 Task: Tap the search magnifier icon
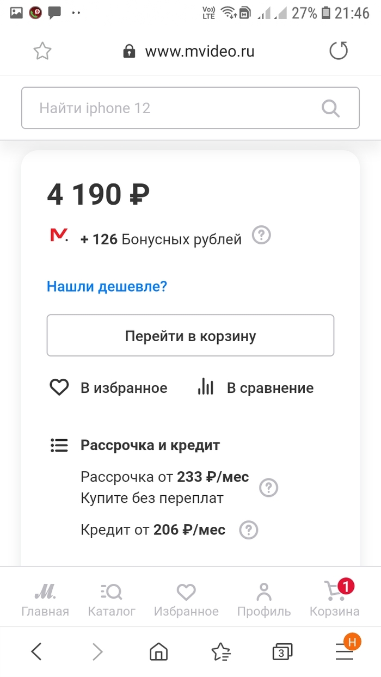click(x=330, y=108)
